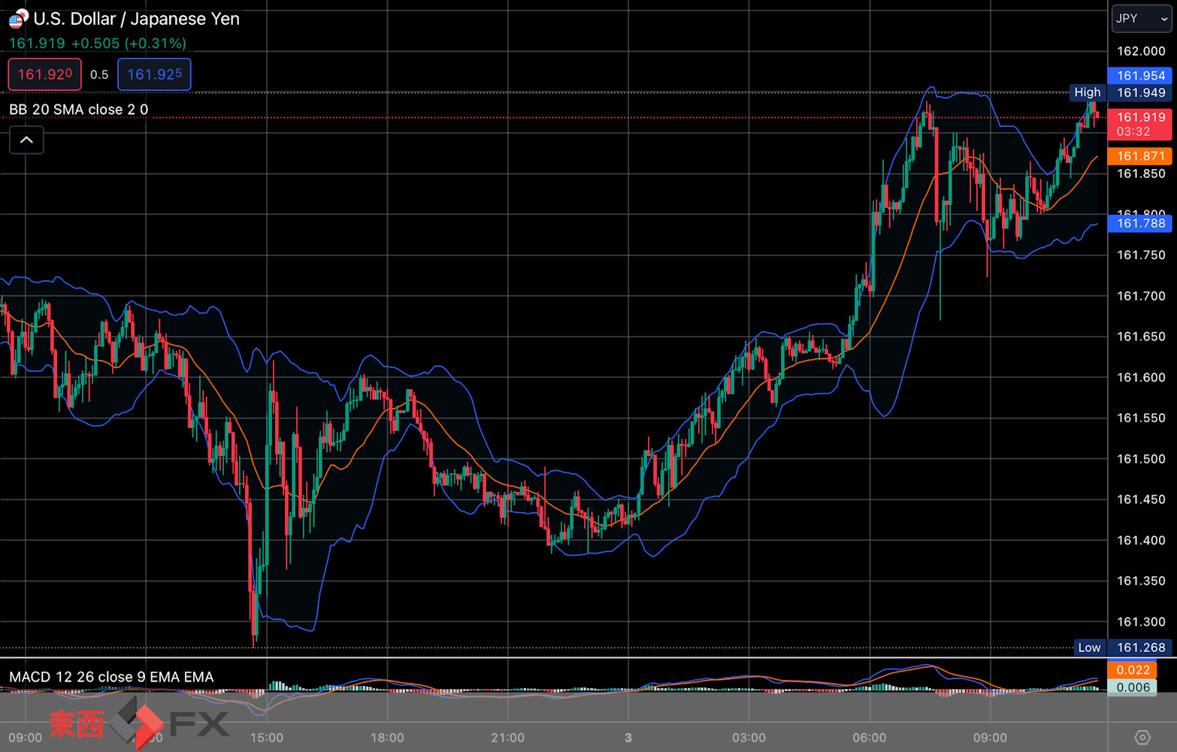Viewport: 1177px width, 752px height.
Task: Click the 18:00 time axis marker
Action: [x=387, y=738]
